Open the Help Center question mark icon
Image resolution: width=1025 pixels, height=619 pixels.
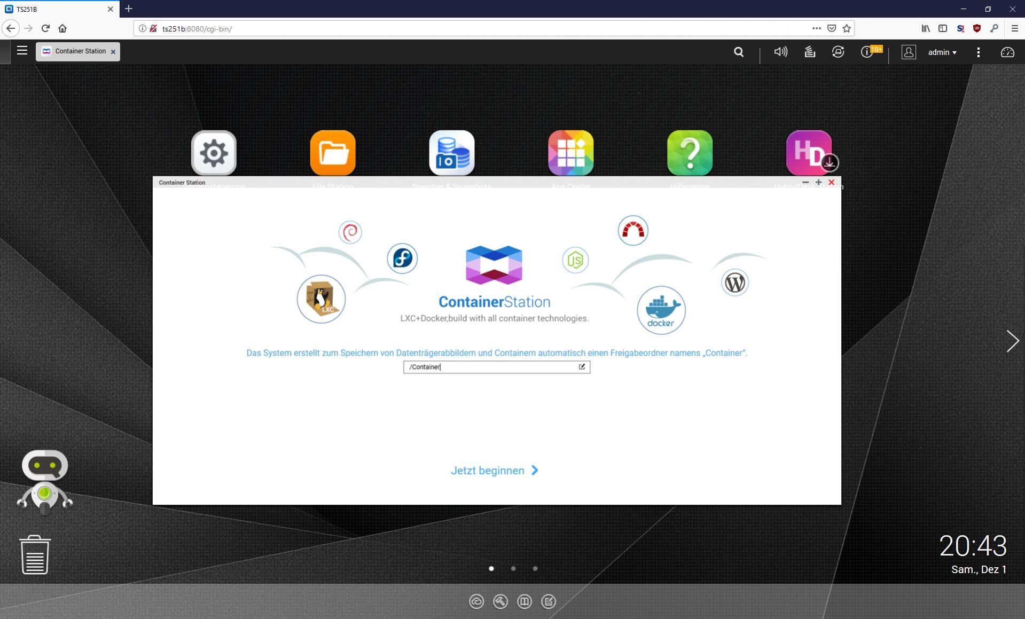(690, 153)
